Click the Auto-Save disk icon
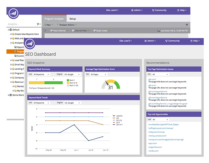 coord(159,31)
